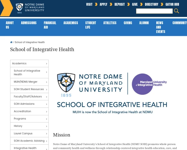The width and height of the screenshot is (187, 150).
Task: Expand the Faculty/Staff/Advisors arrow
Action: (47, 97)
